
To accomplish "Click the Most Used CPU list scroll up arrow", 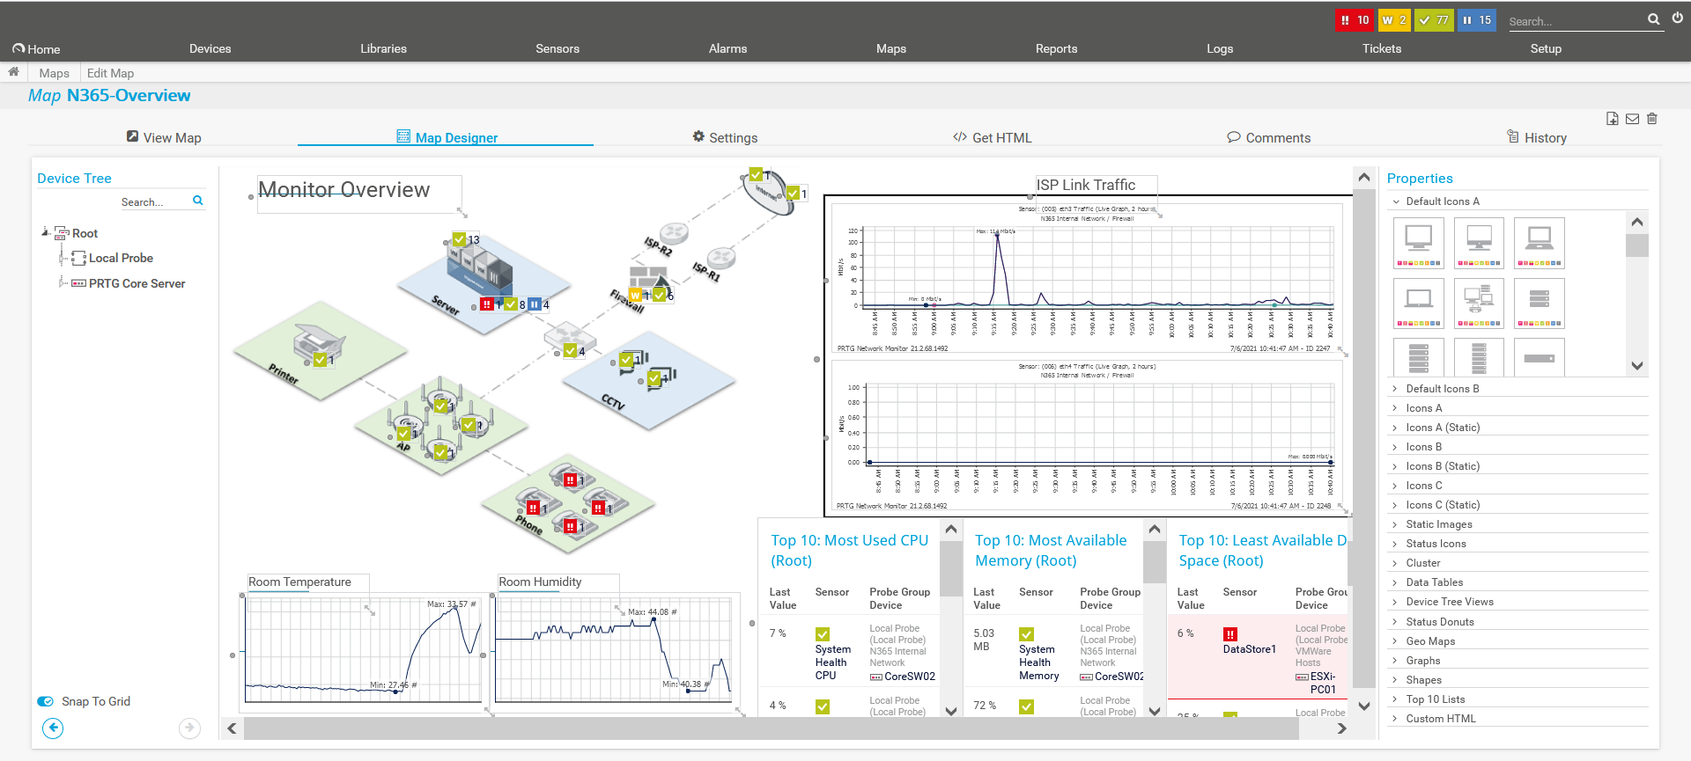I will point(951,529).
